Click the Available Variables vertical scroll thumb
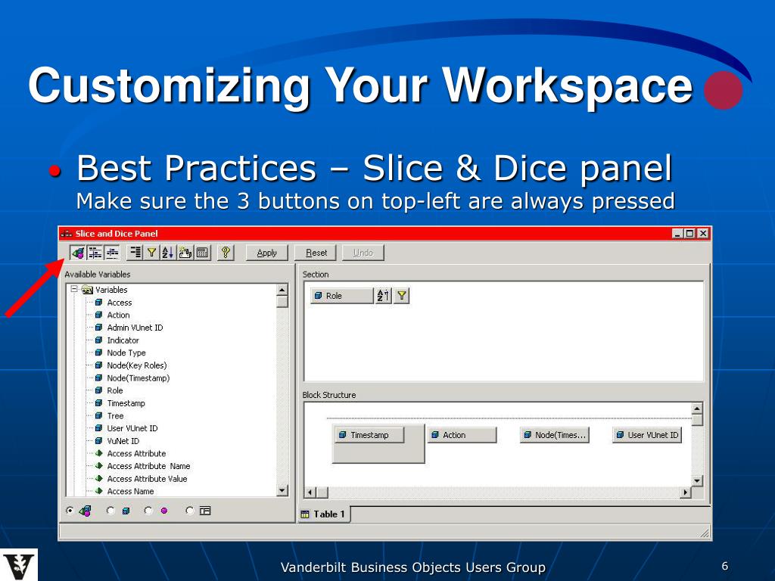Screen dimensions: 775x581 282,302
